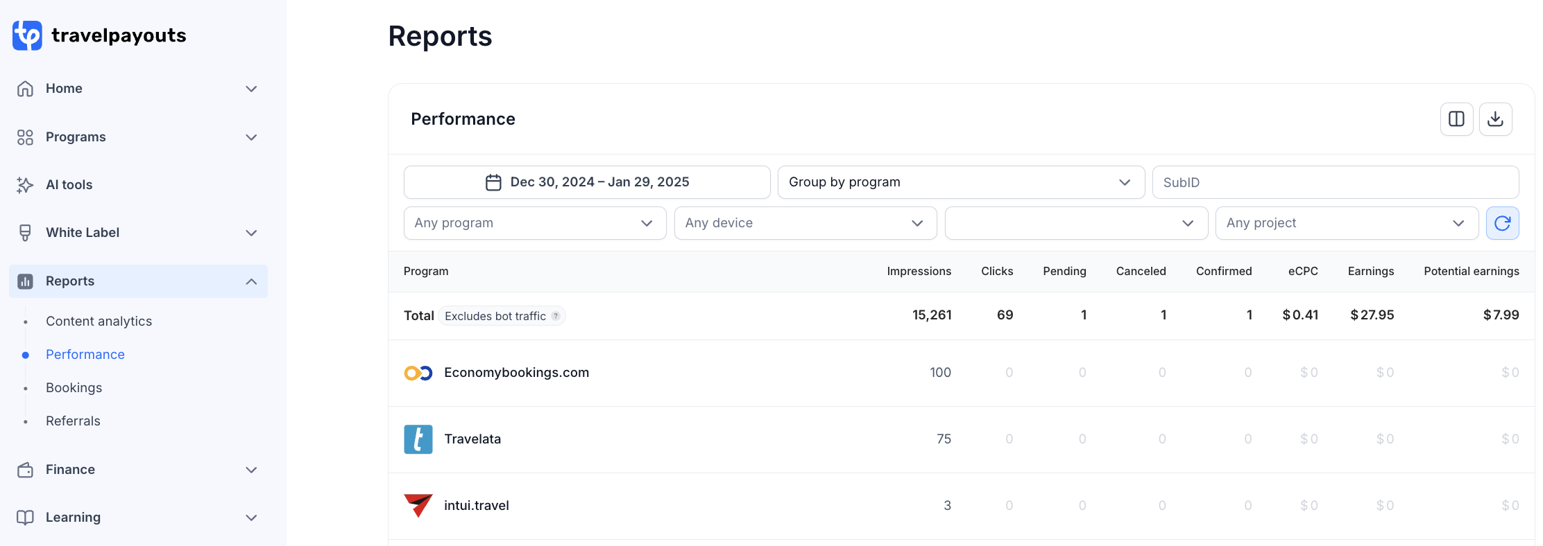This screenshot has height=546, width=1543.
Task: Open the Any program dropdown
Action: (x=535, y=223)
